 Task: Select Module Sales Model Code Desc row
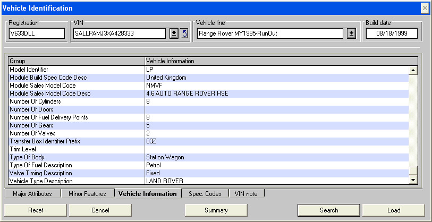pyautogui.click(x=209, y=93)
